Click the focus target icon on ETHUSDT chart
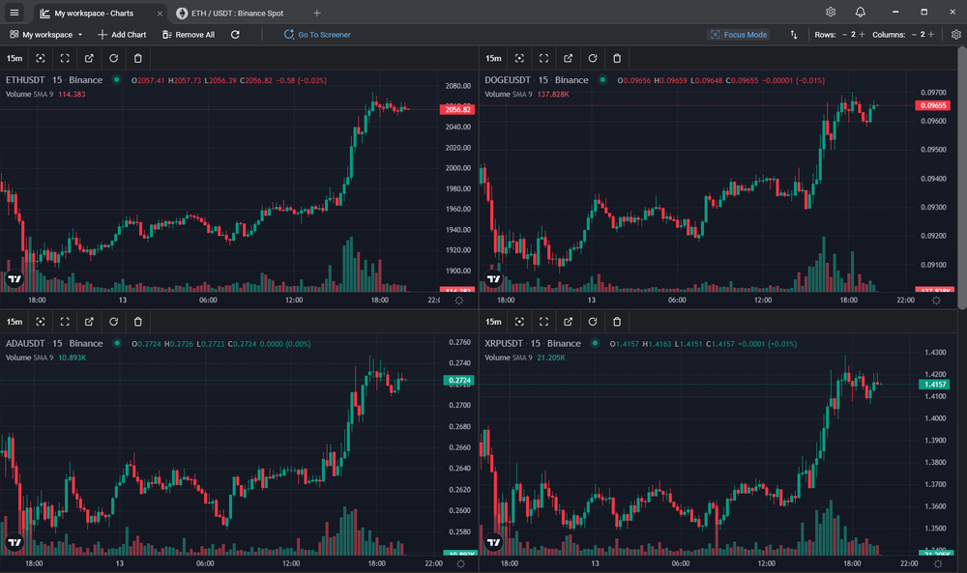Viewport: 967px width, 573px height. tap(41, 58)
